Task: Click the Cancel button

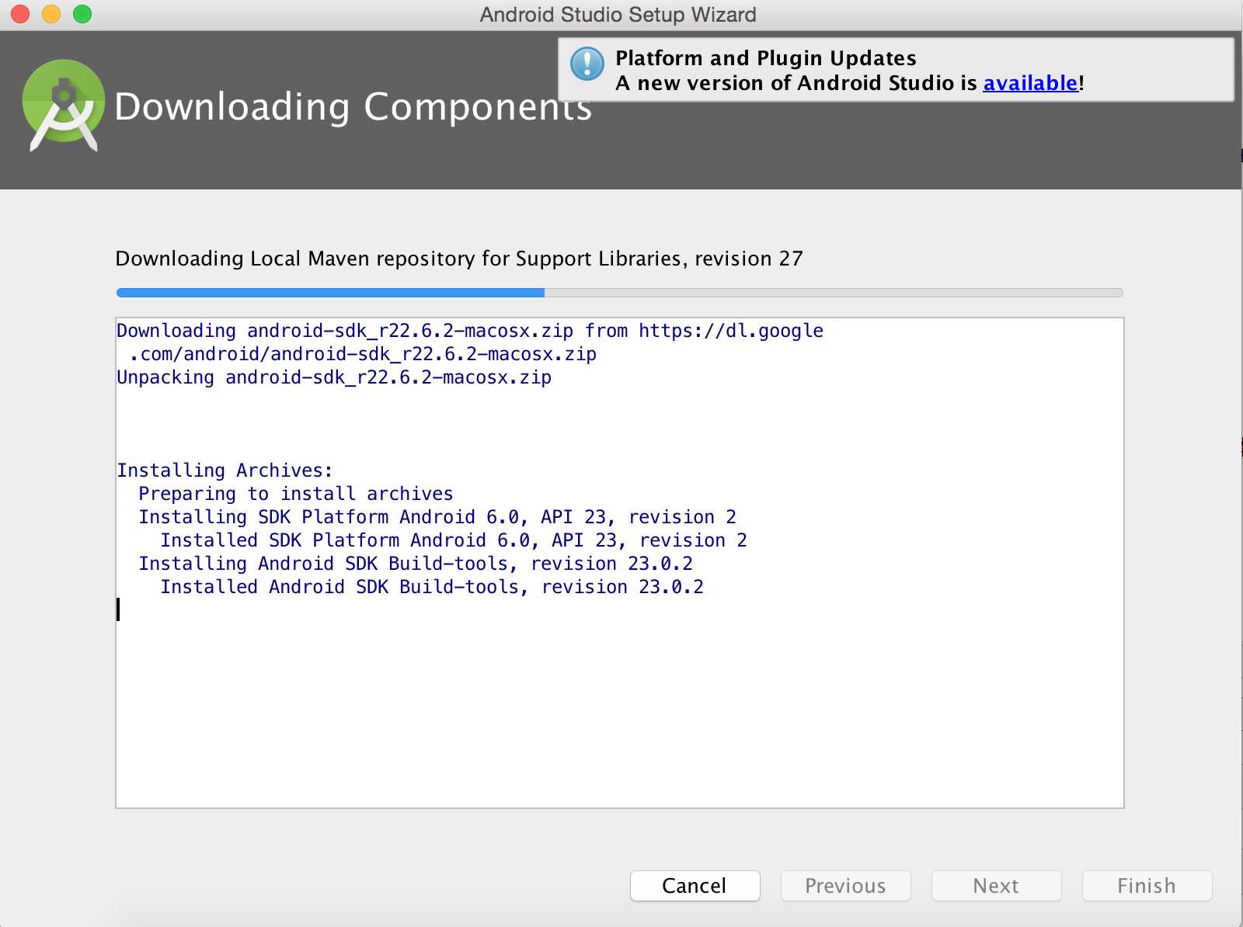Action: click(x=695, y=886)
